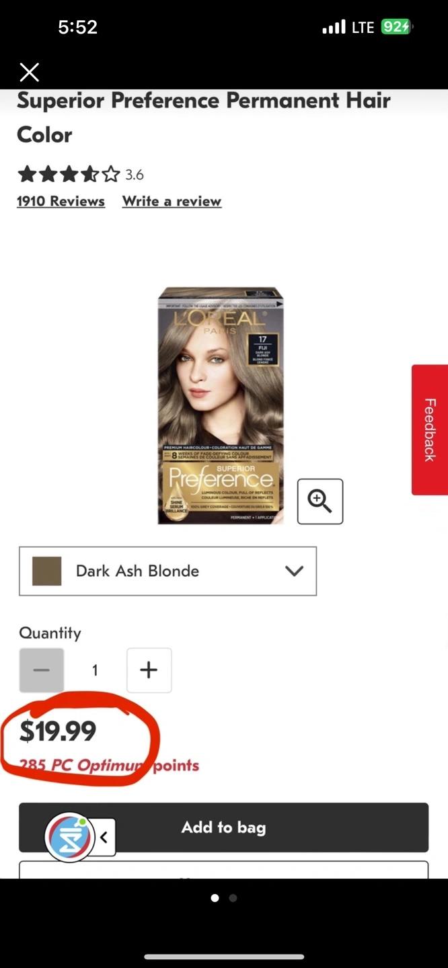Tap the pharmacy floating bubble icon
Viewport: 448px width, 968px height.
tap(69, 838)
